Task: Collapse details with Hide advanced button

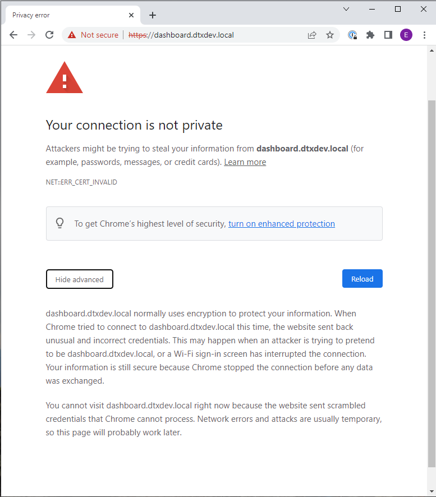Action: [x=79, y=279]
